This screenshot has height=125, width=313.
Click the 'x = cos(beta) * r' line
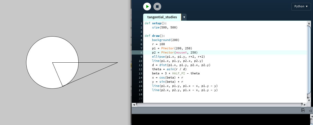pyautogui.click(x=167, y=78)
